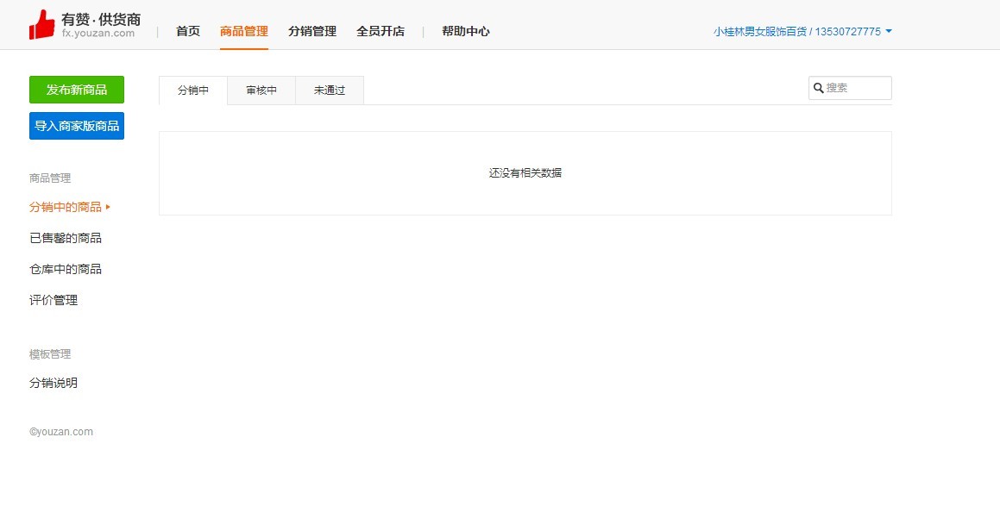Switch to the 未通过 tab

click(329, 91)
